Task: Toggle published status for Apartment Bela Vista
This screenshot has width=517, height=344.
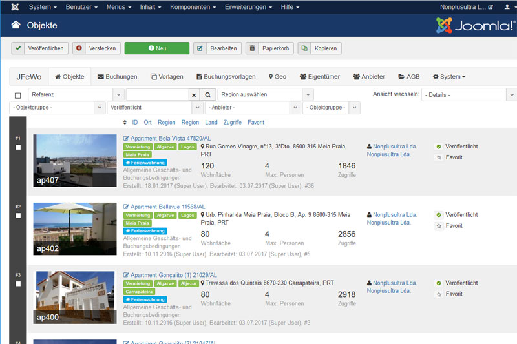Action: pos(439,147)
